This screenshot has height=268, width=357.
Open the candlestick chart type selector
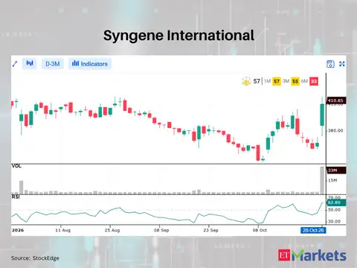(x=30, y=63)
